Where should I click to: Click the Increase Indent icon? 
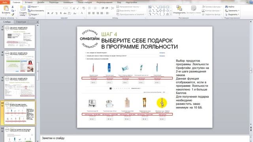point(107,8)
